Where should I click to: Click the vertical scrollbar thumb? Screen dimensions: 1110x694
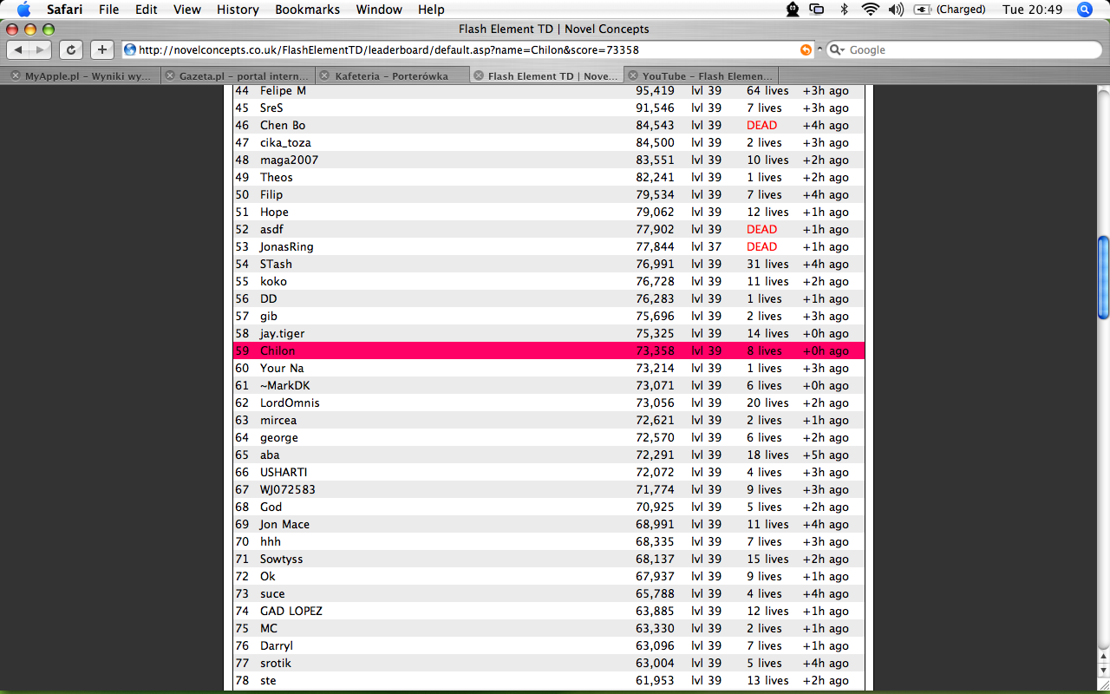pyautogui.click(x=1103, y=278)
